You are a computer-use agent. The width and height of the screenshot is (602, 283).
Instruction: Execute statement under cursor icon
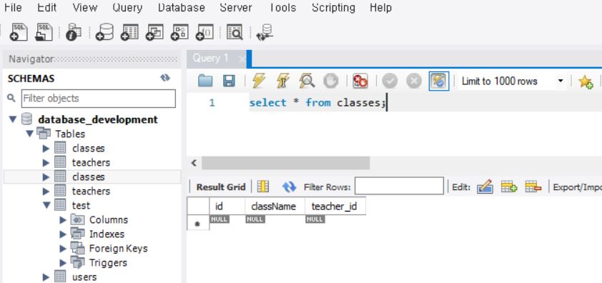(x=283, y=81)
